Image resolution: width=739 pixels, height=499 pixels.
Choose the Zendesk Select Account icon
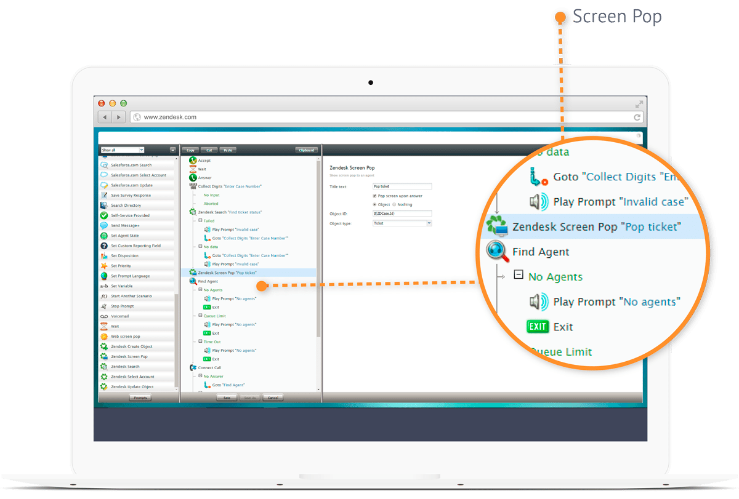click(104, 377)
